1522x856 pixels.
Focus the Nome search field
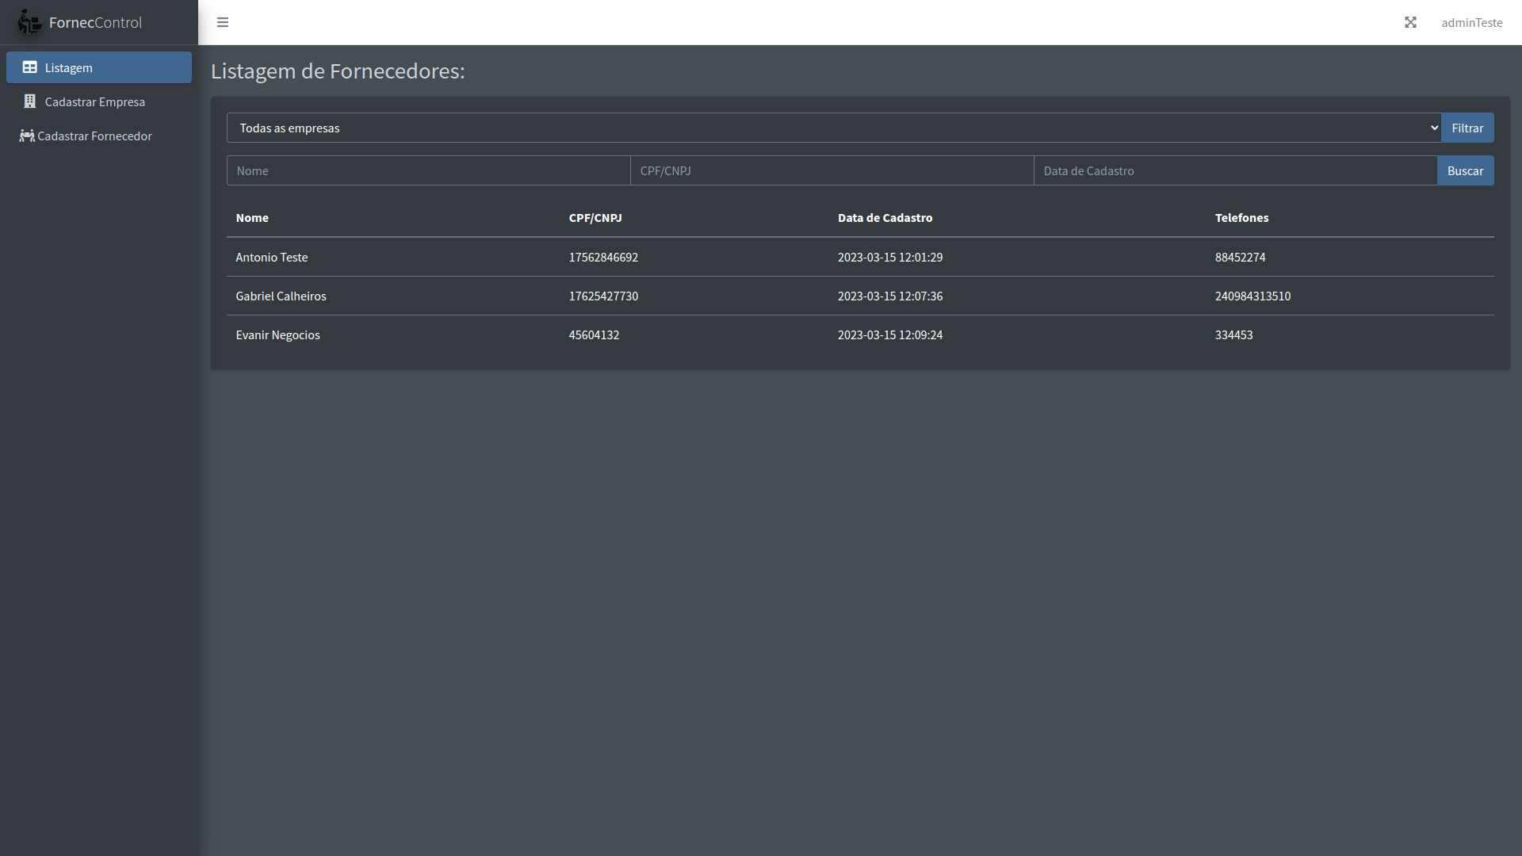pos(428,170)
